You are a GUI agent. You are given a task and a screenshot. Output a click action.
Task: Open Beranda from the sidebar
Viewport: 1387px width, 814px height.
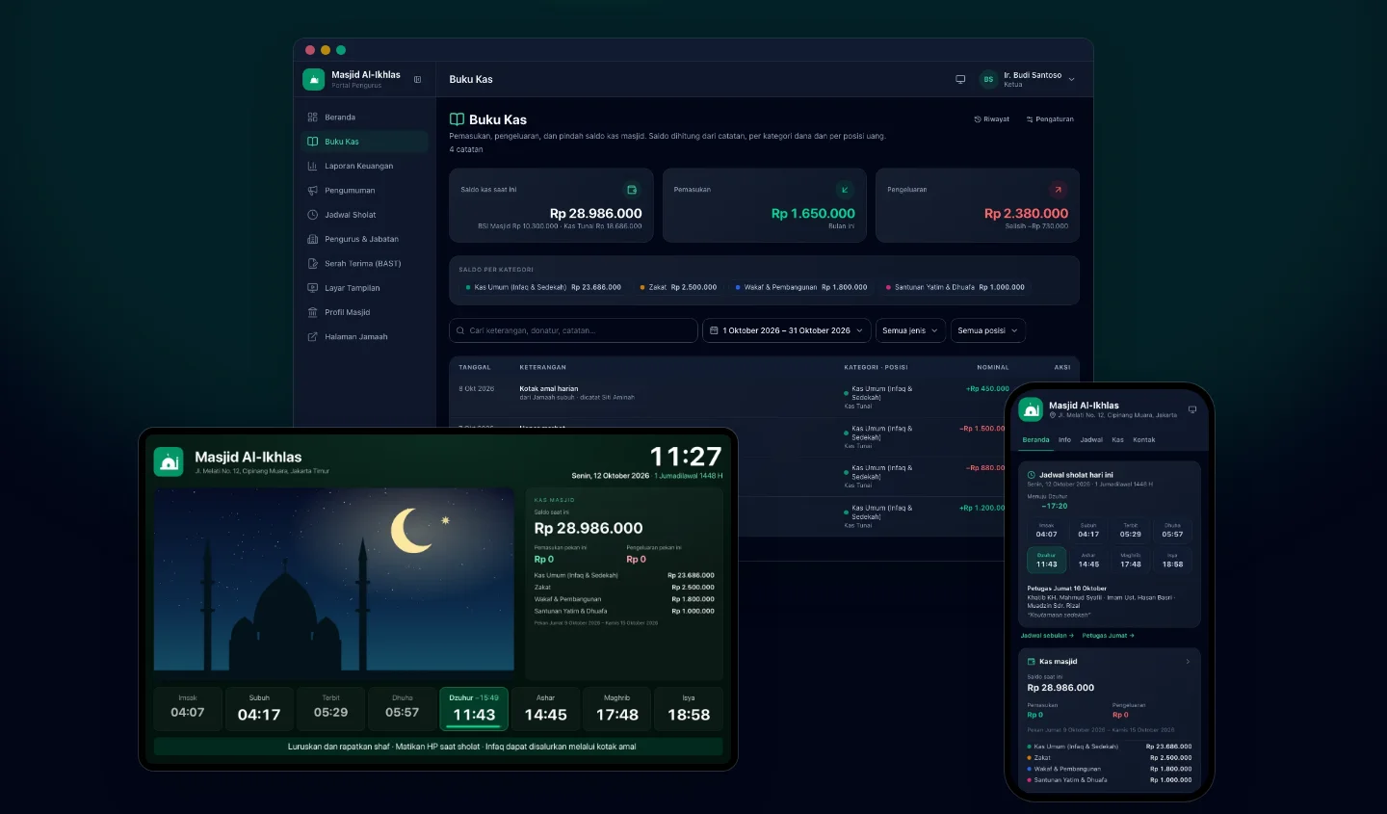[x=365, y=118]
